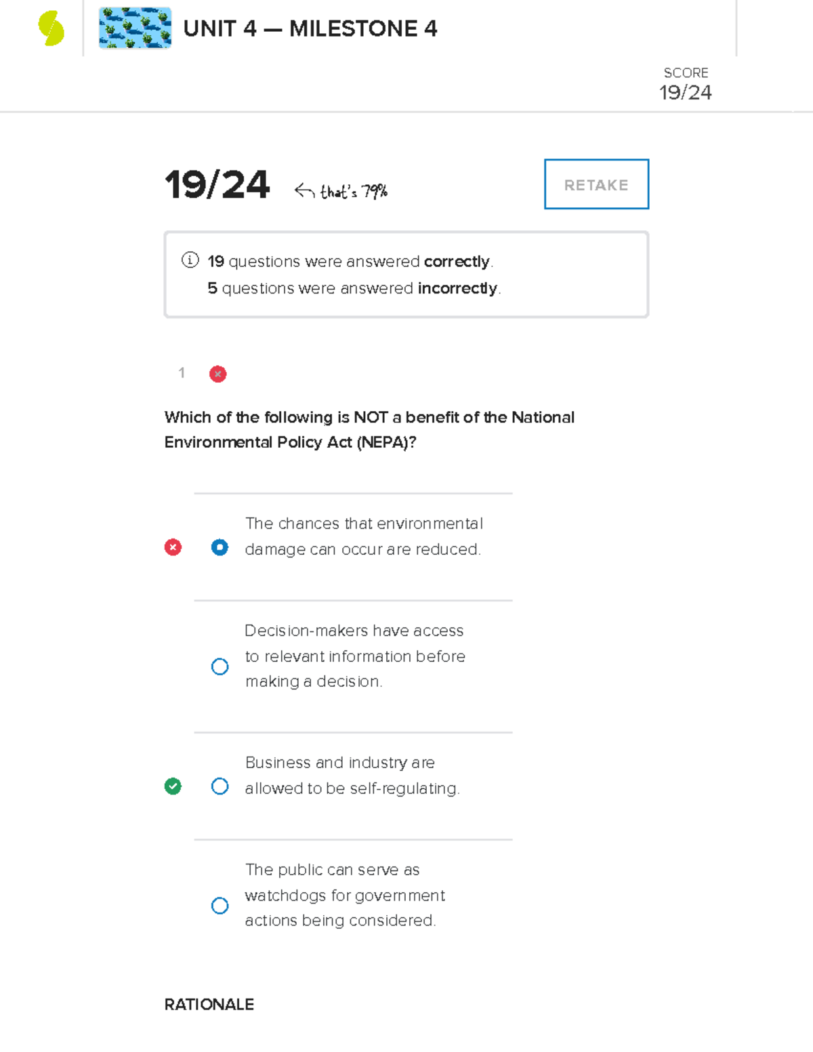
Task: Select 'The public can serve as watchdogs' option
Action: click(220, 906)
